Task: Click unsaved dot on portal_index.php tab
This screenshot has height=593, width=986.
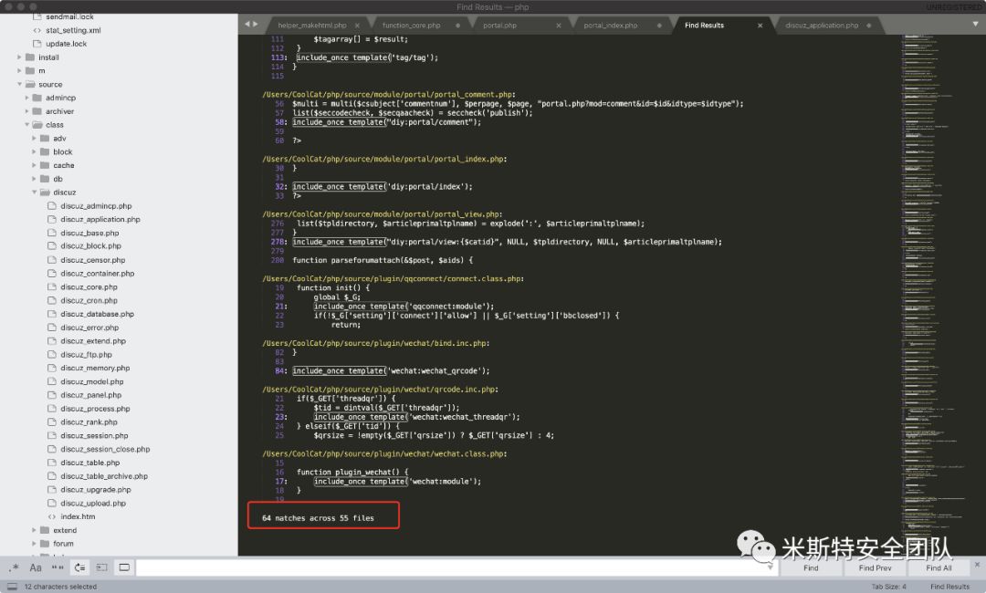Action: point(659,26)
